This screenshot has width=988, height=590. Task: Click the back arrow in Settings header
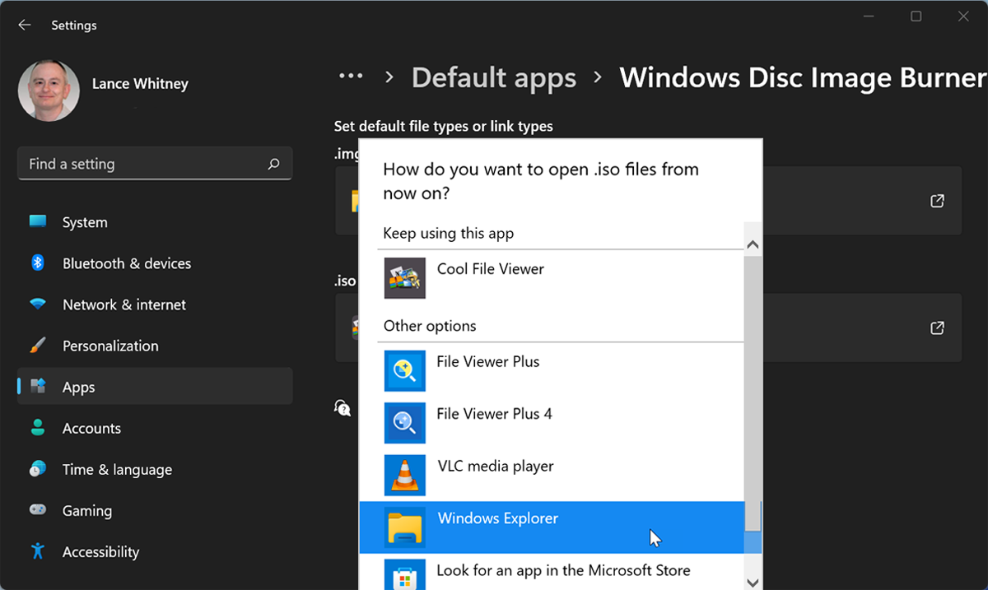[x=25, y=26]
